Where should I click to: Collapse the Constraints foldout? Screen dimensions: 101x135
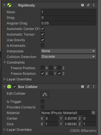click(4, 62)
